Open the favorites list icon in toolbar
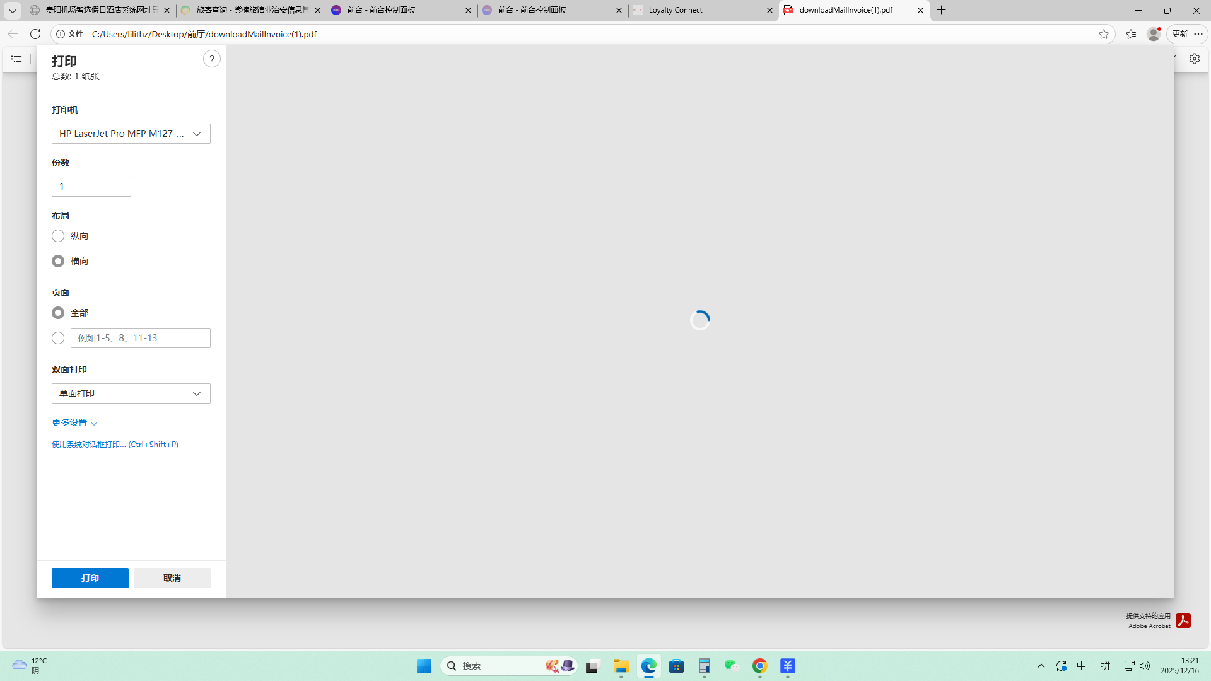This screenshot has width=1211, height=681. [x=1130, y=34]
